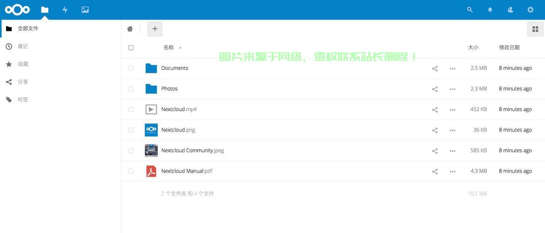Open more actions for Nextcloud.mp4
This screenshot has width=545, height=233.
coord(452,110)
